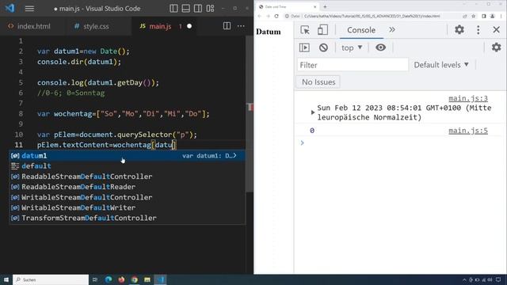The height and width of the screenshot is (285, 507).
Task: Pick WritableStreamDefaultWriter suggestion
Action: pos(127,207)
